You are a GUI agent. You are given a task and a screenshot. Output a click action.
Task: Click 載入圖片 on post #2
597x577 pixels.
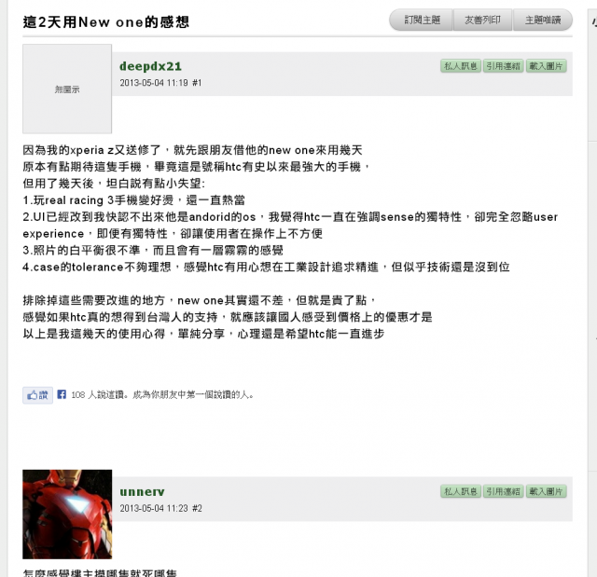pyautogui.click(x=546, y=491)
